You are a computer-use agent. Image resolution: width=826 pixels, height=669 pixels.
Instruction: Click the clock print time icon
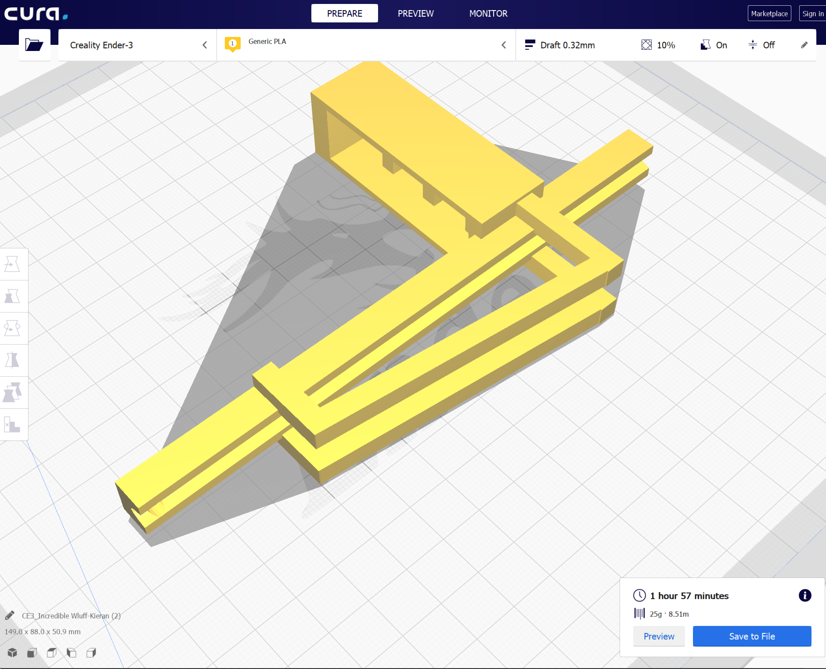click(639, 596)
